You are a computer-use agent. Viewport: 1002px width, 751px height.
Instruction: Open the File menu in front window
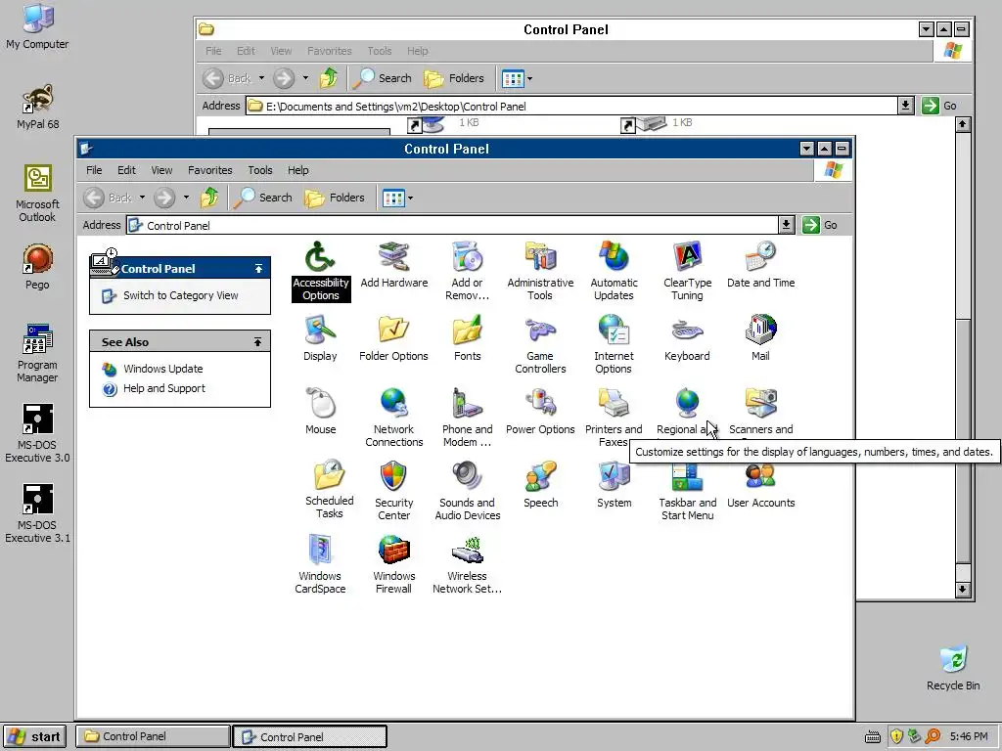pos(94,170)
